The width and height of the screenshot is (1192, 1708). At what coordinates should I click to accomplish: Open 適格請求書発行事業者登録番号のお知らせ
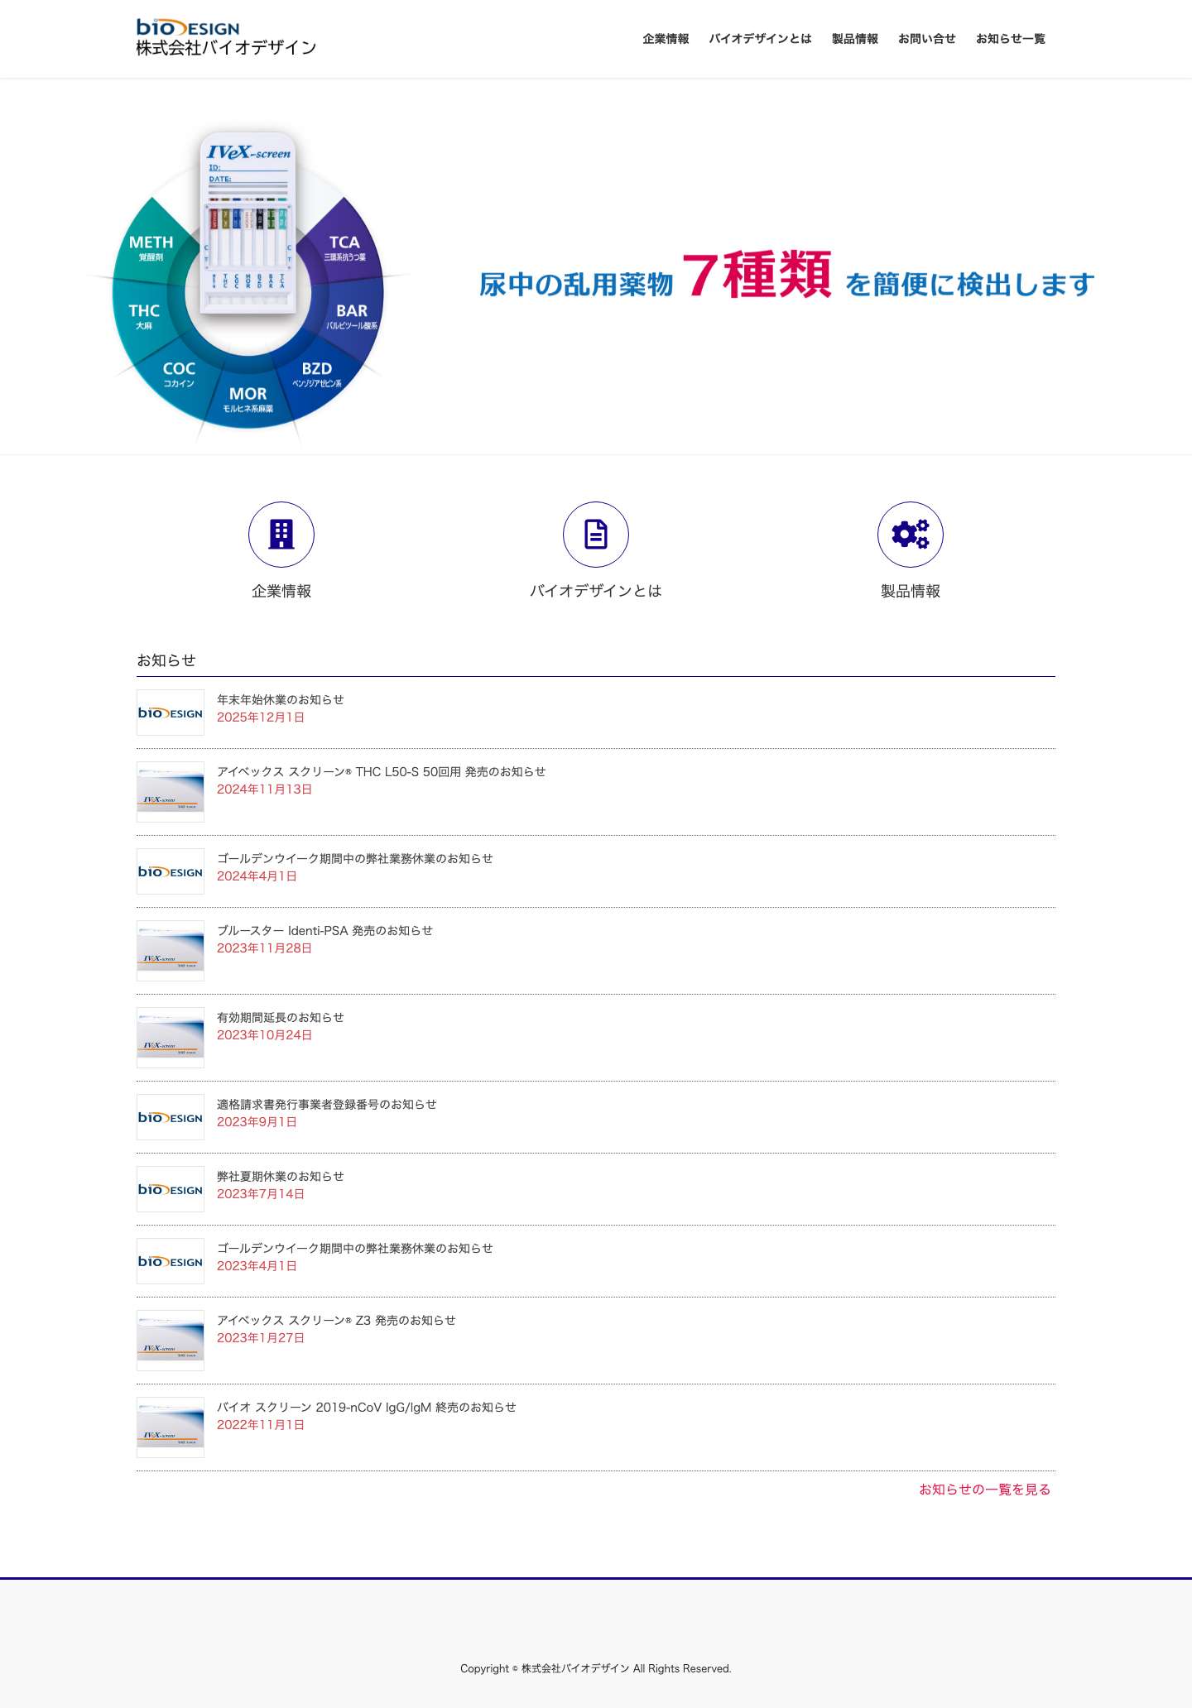point(327,1104)
